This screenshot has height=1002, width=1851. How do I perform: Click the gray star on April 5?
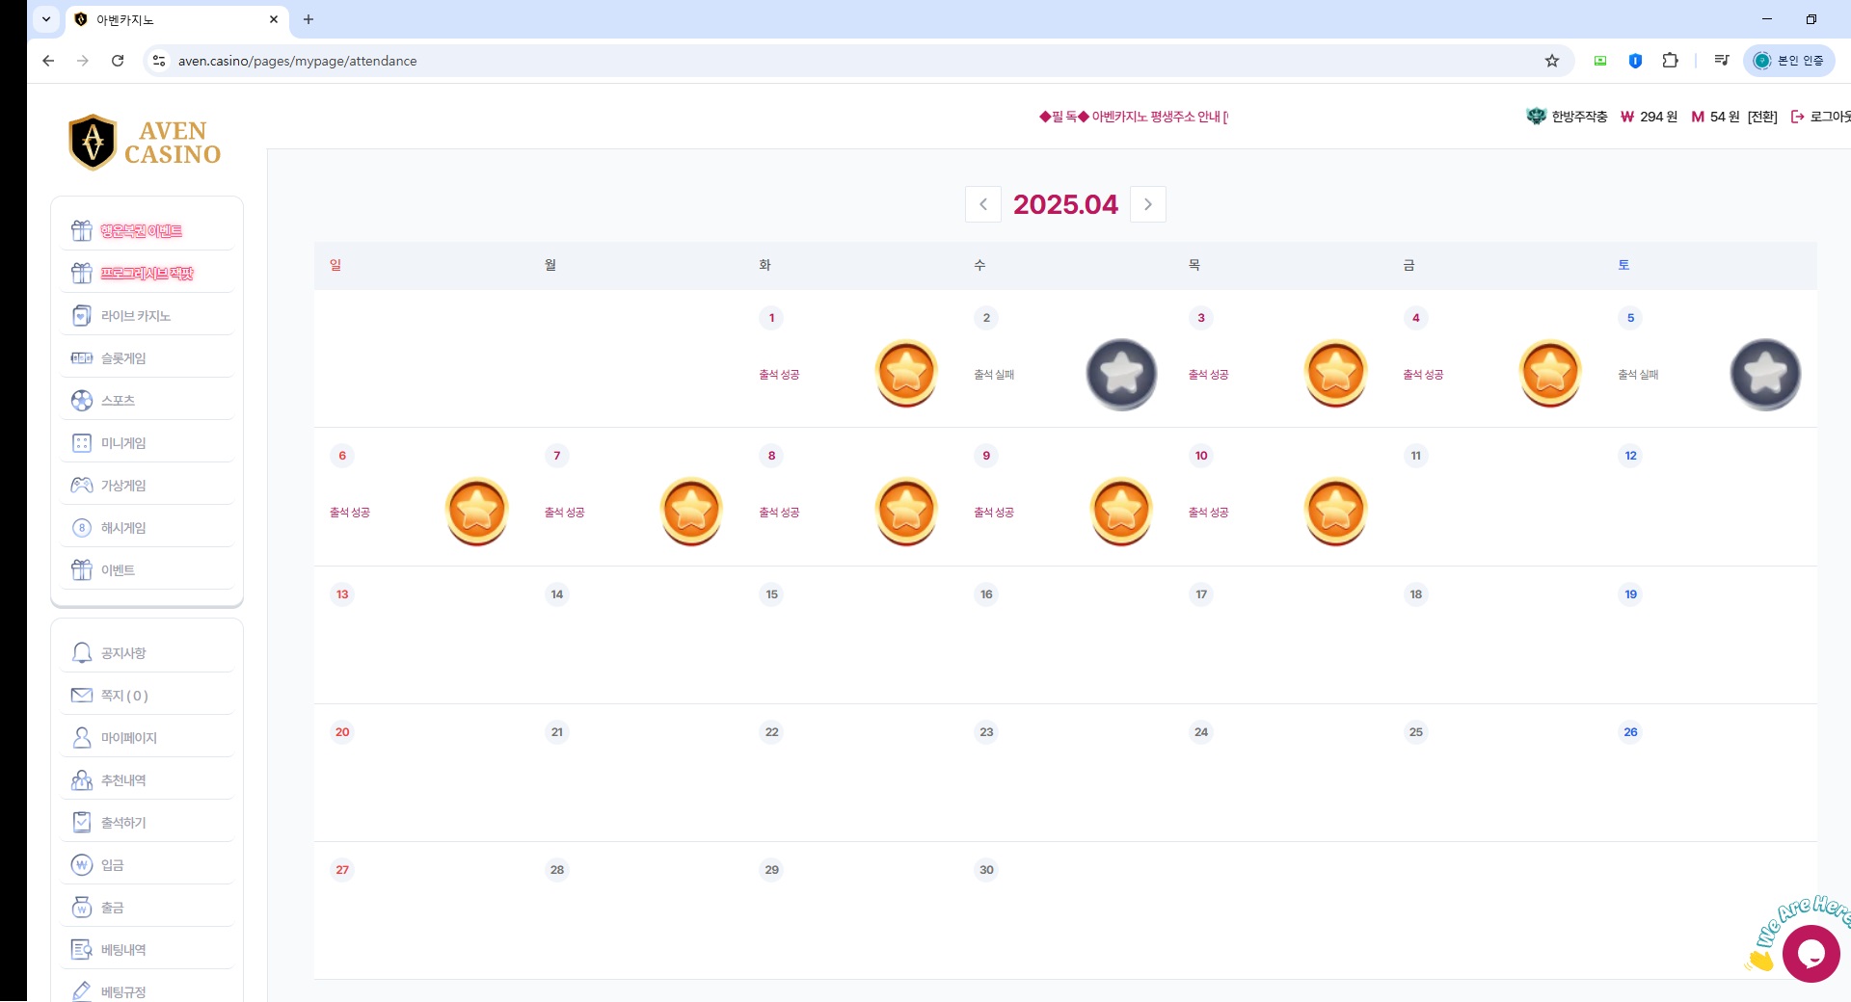pos(1764,374)
